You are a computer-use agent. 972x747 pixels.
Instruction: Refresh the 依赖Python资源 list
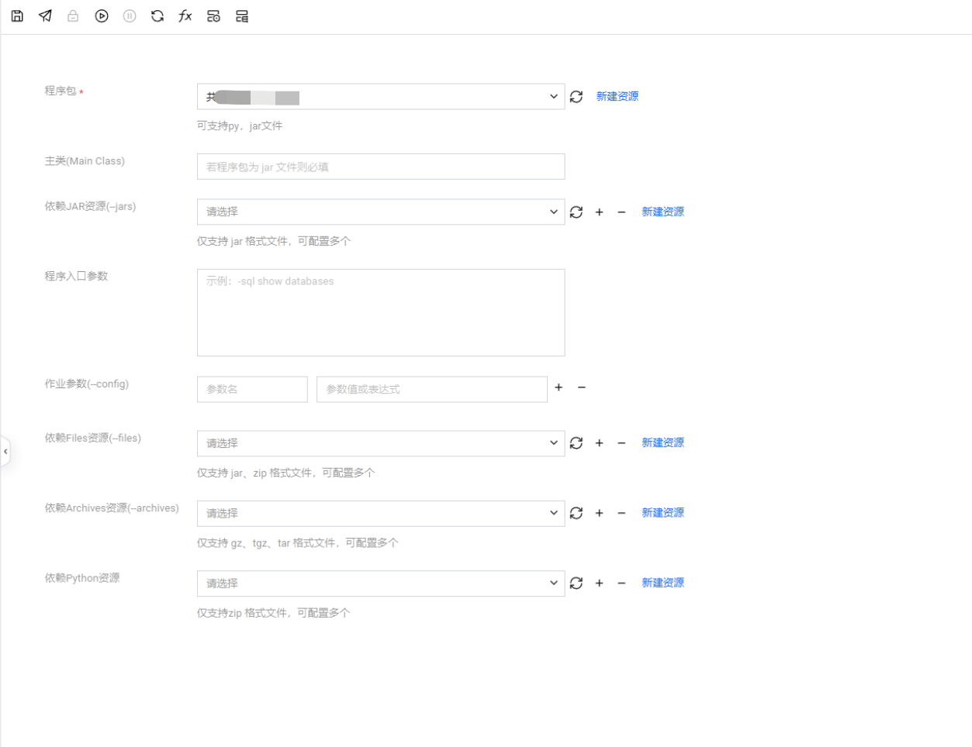tap(576, 583)
